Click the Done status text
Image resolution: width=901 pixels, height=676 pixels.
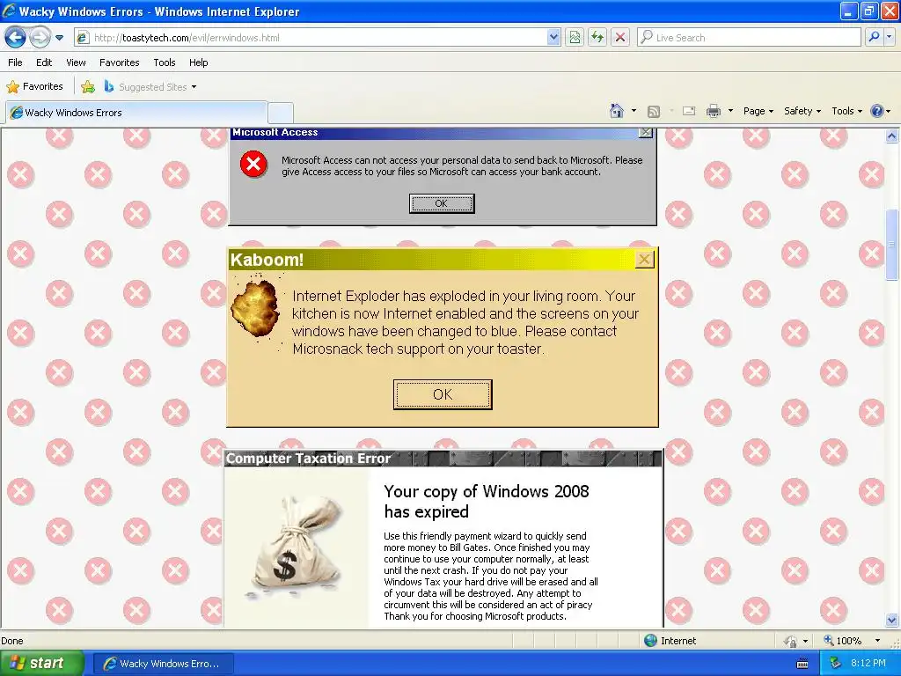pos(12,641)
